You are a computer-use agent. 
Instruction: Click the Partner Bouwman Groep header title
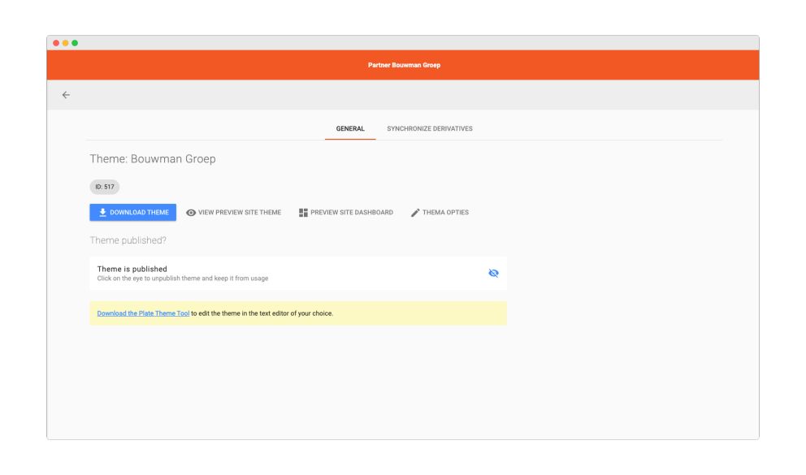point(404,65)
